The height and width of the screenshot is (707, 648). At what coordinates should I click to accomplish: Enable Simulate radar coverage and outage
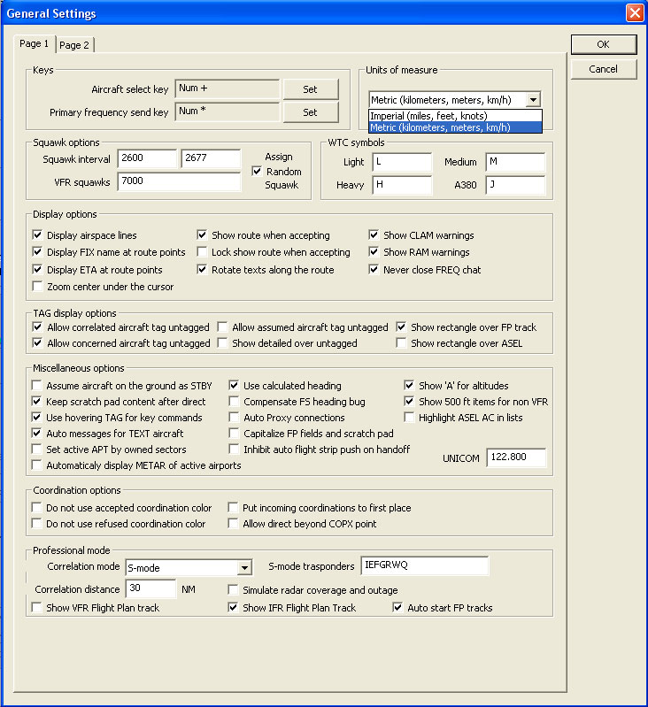point(233,590)
